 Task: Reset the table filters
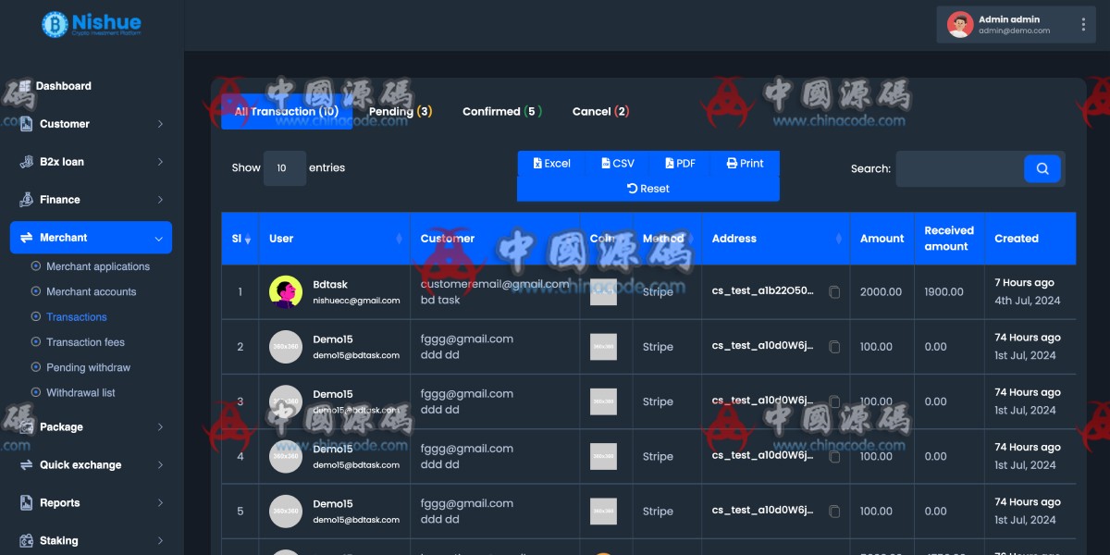click(647, 189)
